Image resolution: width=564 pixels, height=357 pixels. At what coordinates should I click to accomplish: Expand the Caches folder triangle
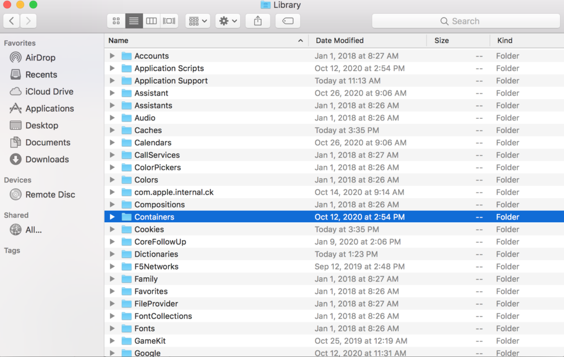pyautogui.click(x=112, y=130)
